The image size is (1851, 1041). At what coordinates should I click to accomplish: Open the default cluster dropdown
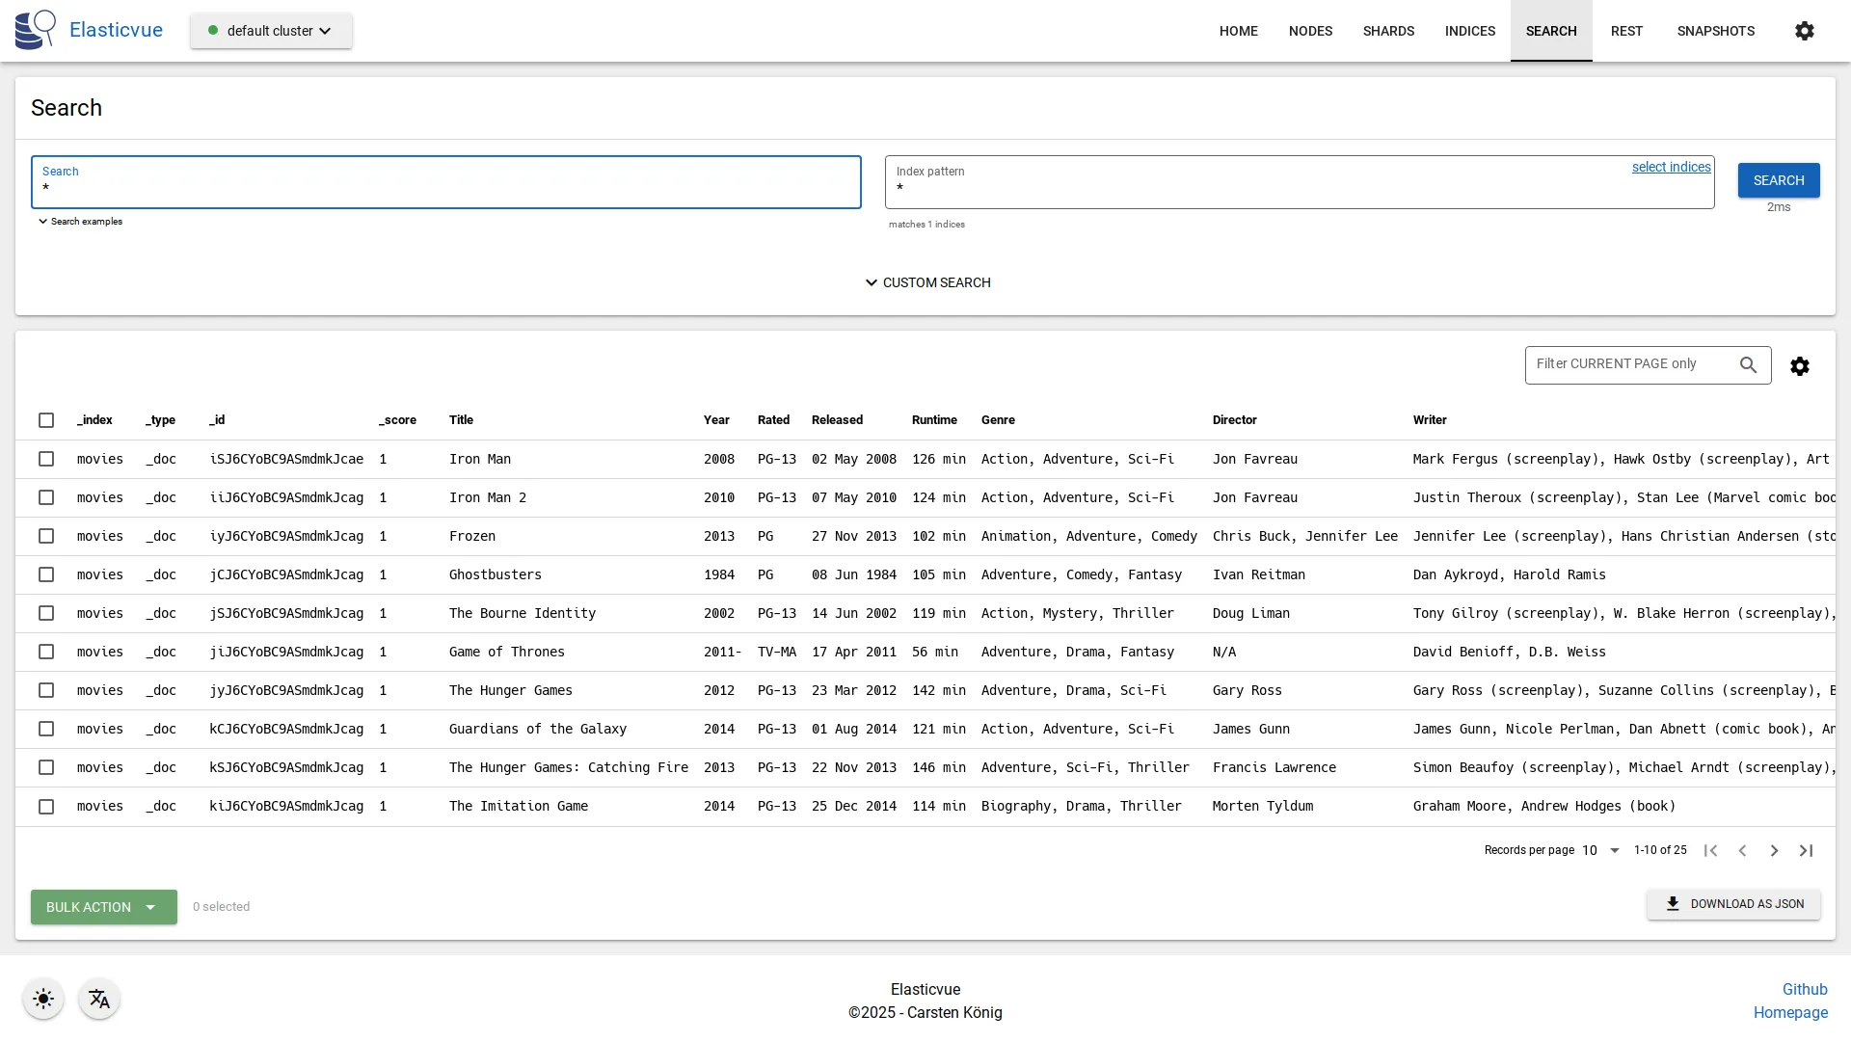point(271,30)
